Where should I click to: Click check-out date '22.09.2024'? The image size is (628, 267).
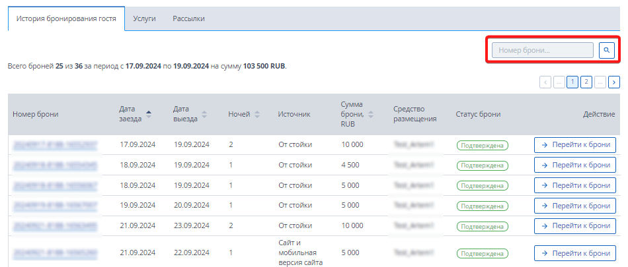point(192,253)
